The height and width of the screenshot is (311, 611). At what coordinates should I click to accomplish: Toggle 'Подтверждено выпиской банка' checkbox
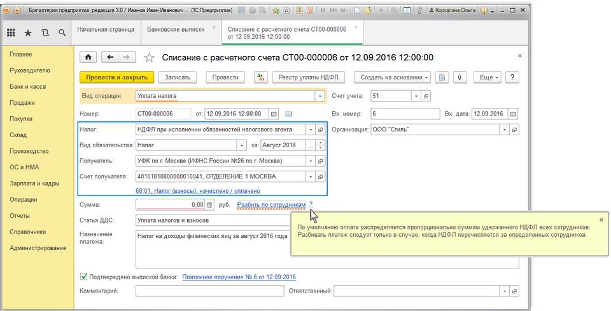click(x=83, y=277)
